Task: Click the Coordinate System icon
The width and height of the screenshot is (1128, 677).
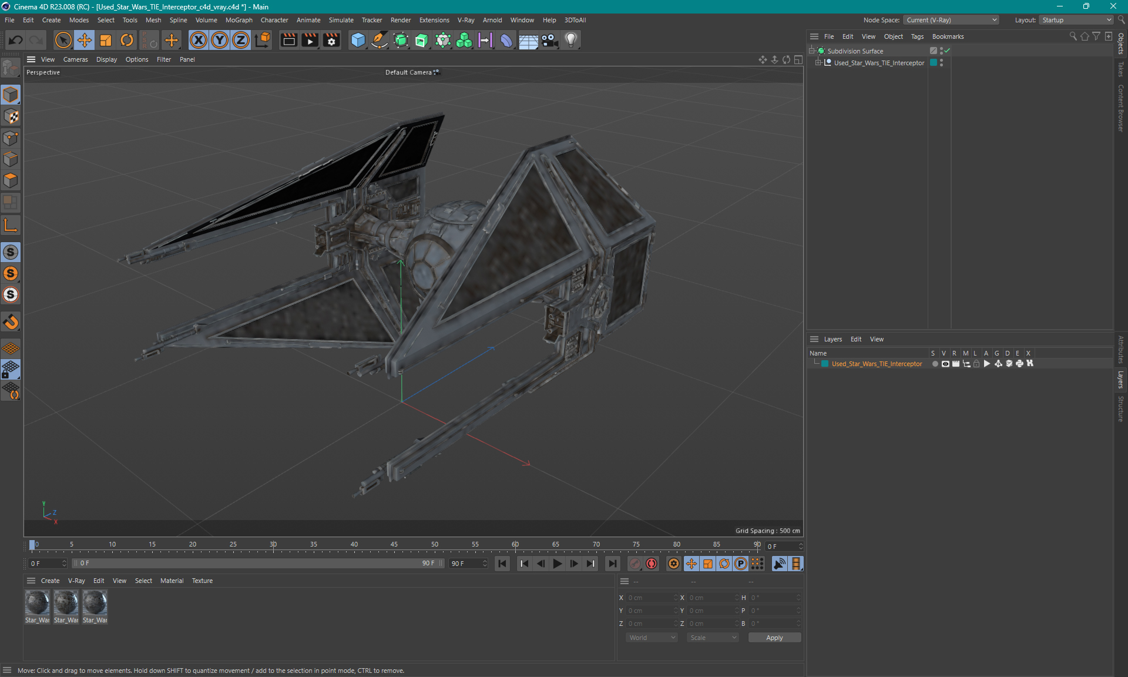Action: 263,40
